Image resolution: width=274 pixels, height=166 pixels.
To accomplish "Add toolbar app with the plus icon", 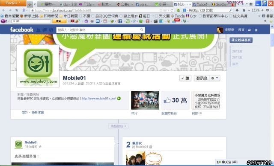I will 265,21.
